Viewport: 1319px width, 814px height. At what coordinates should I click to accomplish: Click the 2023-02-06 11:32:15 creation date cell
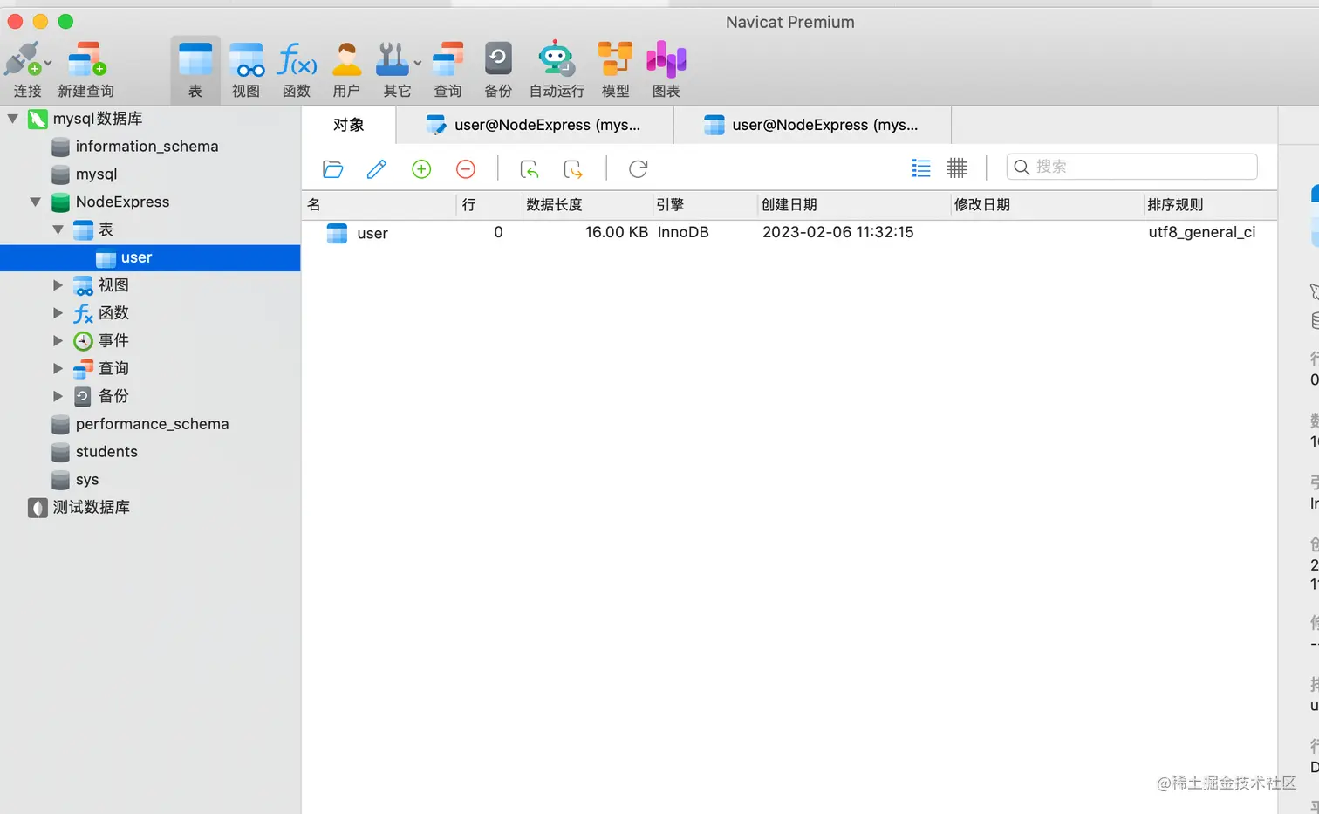click(x=837, y=232)
